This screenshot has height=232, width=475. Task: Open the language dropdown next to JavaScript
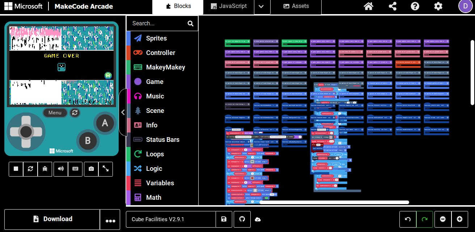click(262, 7)
